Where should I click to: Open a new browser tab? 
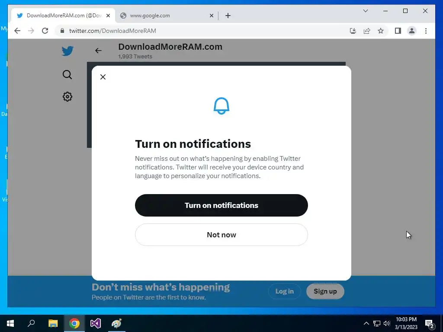point(228,16)
